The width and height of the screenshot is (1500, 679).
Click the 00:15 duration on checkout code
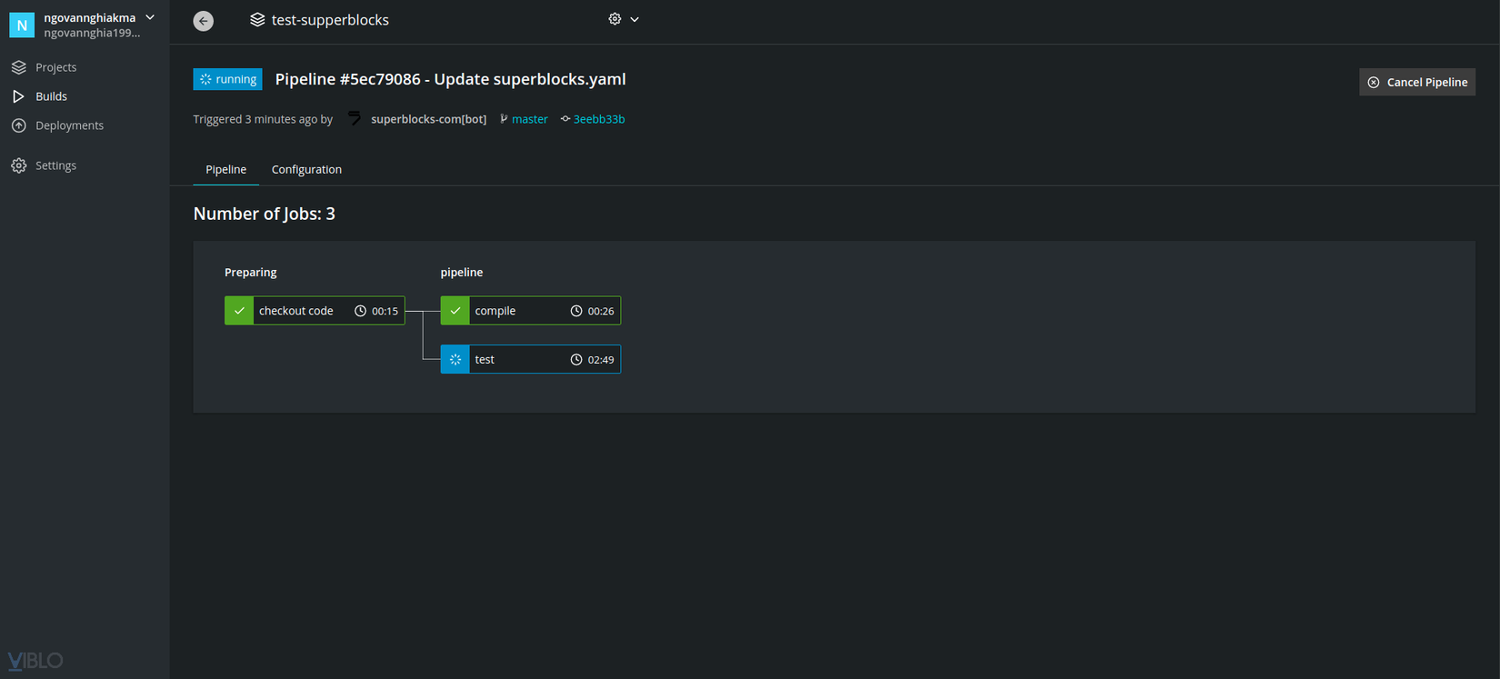tap(385, 311)
